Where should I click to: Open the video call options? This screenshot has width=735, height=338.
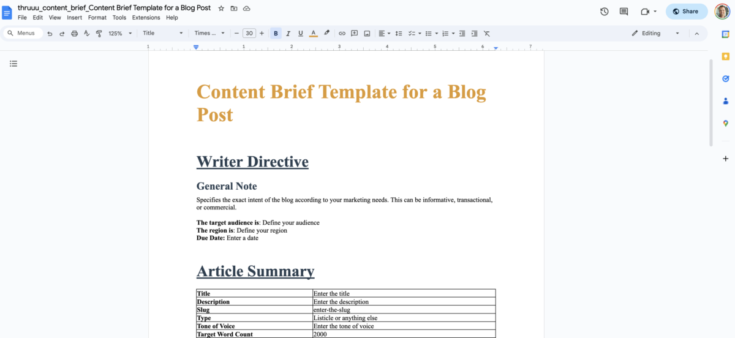648,12
